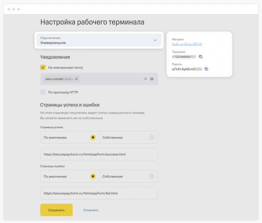
Task: Click the Сохранить button
Action: pos(56,210)
